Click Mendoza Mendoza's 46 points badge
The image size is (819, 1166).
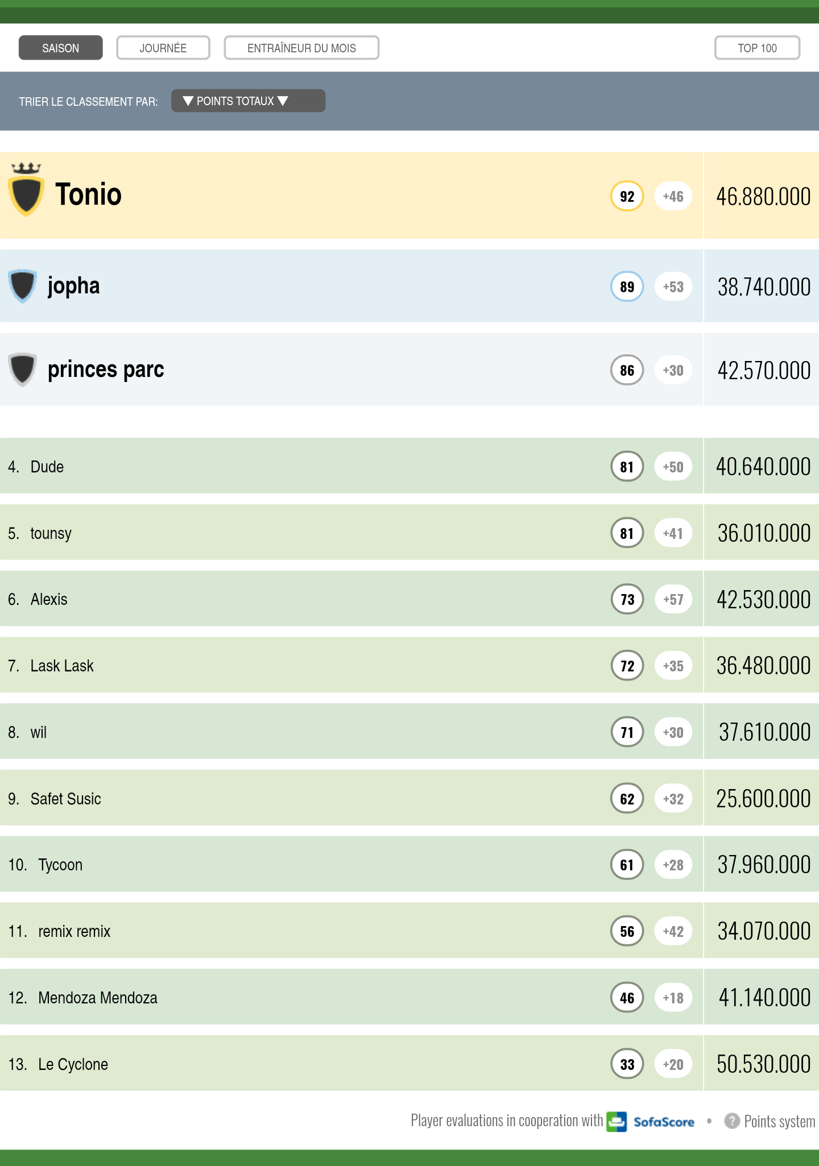click(x=627, y=998)
